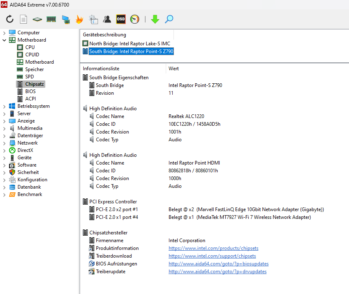
Task: Expand the DirectX tree node
Action: click(x=4, y=151)
